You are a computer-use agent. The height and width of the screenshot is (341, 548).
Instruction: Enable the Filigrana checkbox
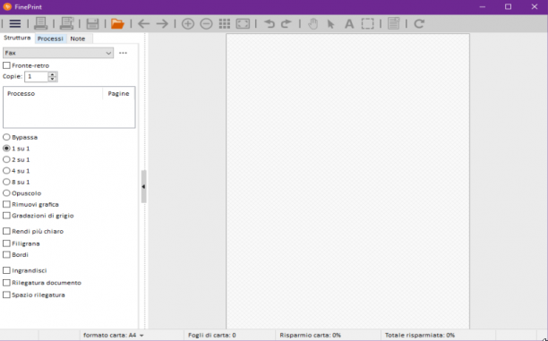click(6, 243)
